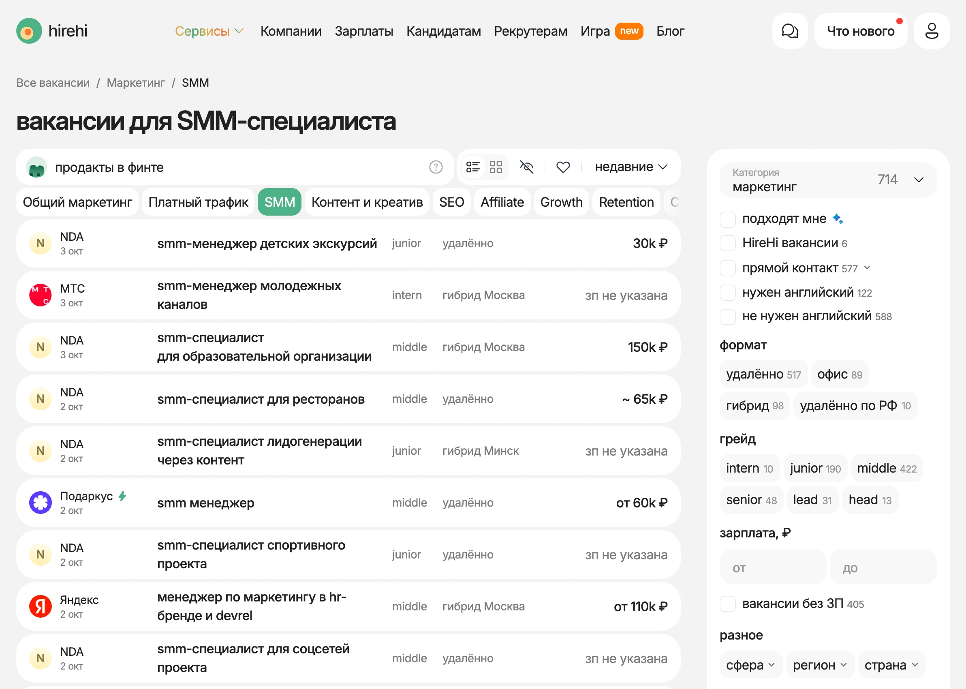Enable нужен английский filter
The width and height of the screenshot is (966, 689).
click(x=727, y=293)
